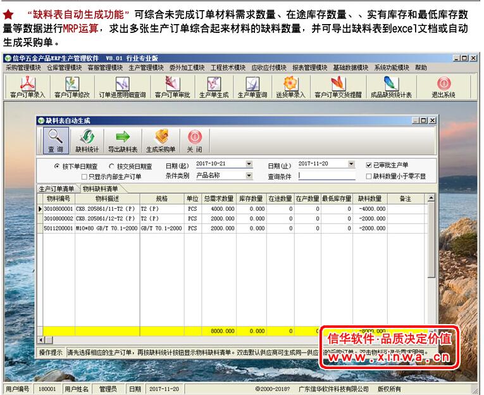Open the 仓库管理模块 menu
The height and width of the screenshot is (395, 484).
(64, 68)
